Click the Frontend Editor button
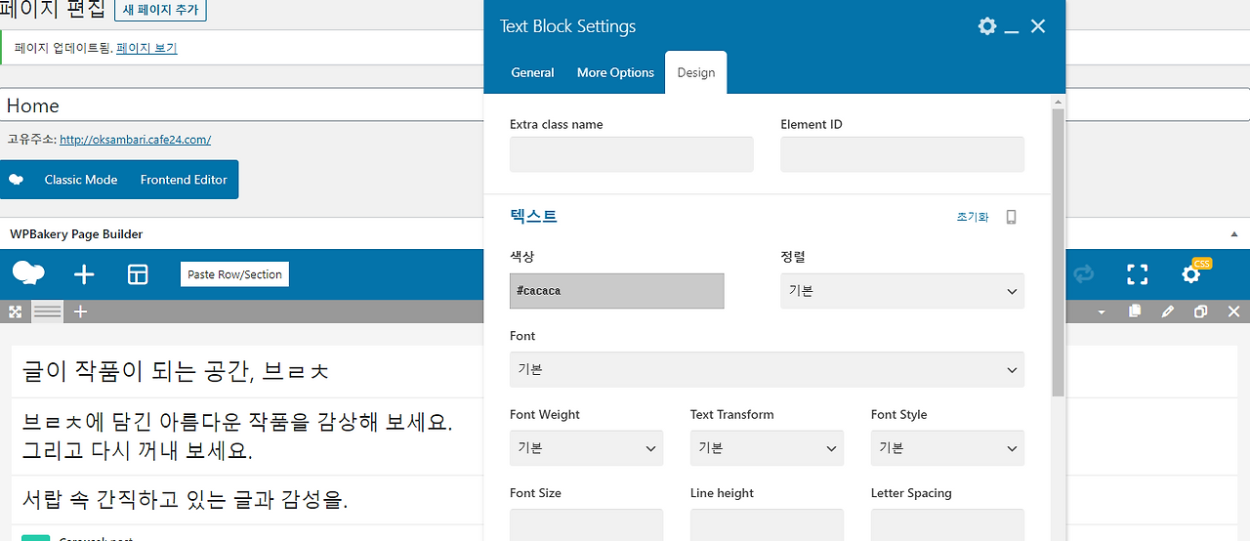Image resolution: width=1250 pixels, height=541 pixels. (x=184, y=180)
